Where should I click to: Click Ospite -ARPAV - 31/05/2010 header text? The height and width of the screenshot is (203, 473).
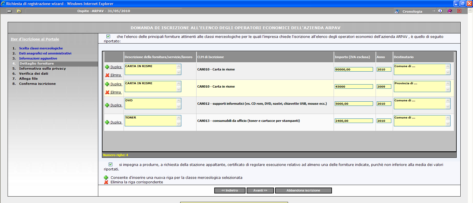[104, 11]
